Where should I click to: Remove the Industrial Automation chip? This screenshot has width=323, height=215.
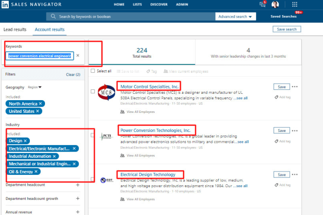point(54,156)
